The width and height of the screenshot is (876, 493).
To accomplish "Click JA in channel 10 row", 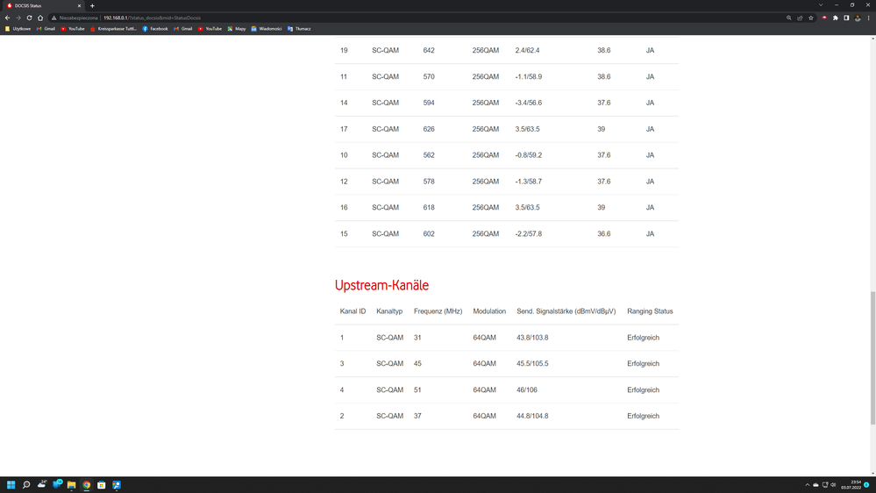I will (x=650, y=155).
